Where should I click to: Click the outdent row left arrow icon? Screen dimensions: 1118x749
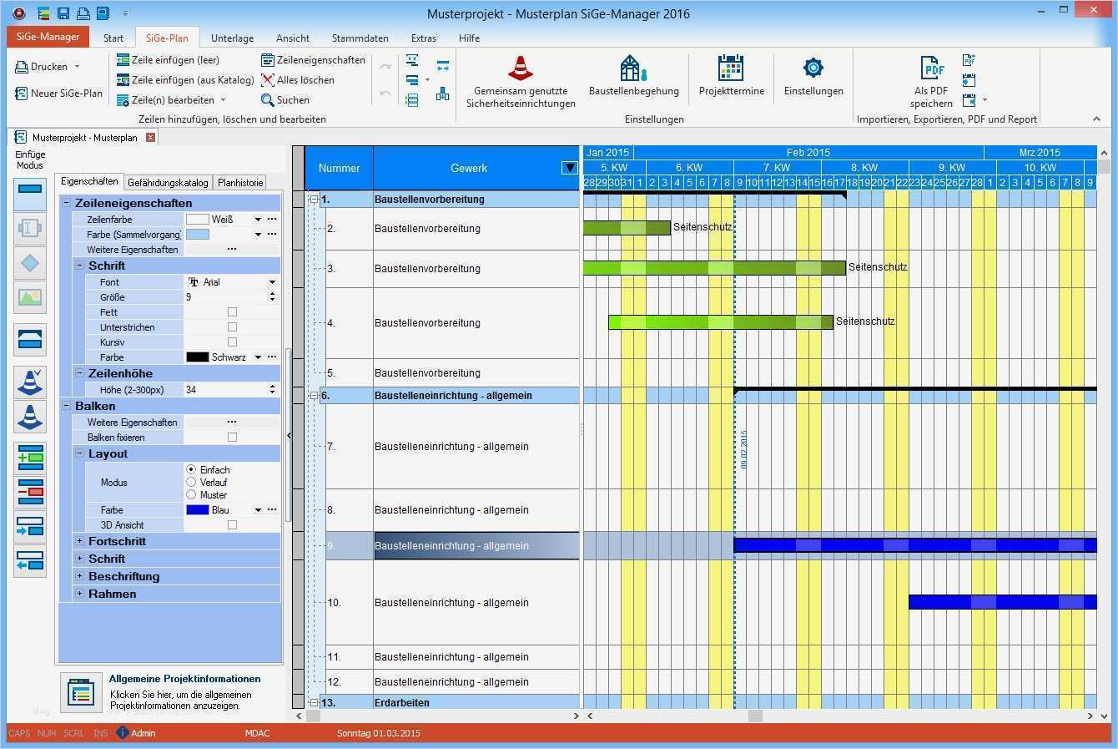coord(30,562)
